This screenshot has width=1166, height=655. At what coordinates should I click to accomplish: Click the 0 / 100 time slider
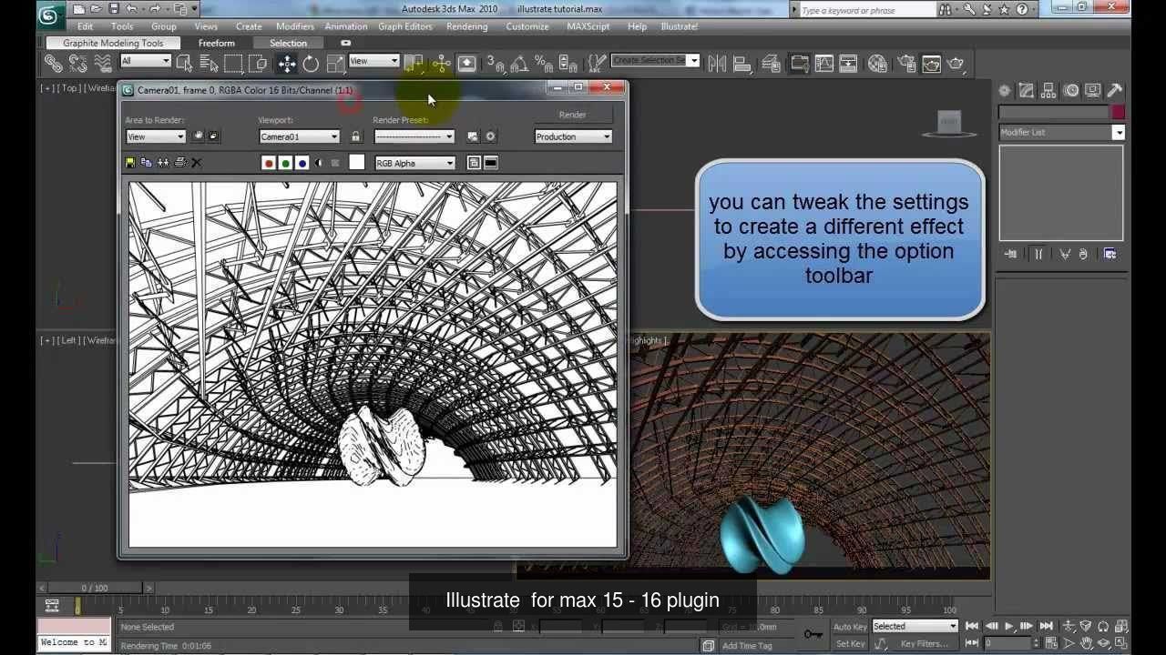click(95, 588)
